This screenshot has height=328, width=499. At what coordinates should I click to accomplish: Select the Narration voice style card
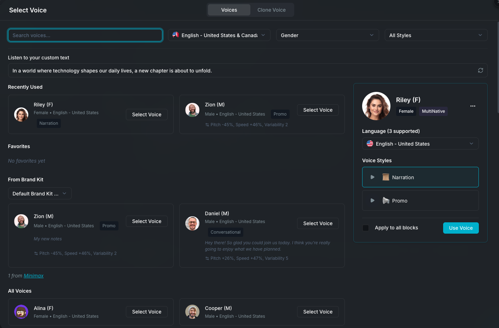click(x=420, y=177)
